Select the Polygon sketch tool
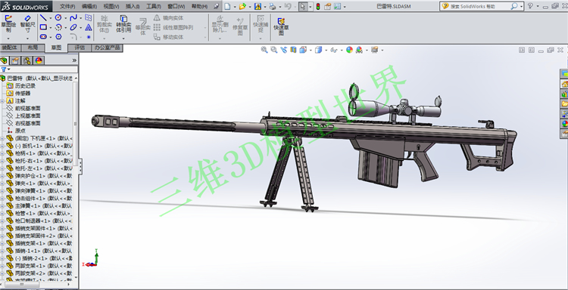Image resolution: width=568 pixels, height=290 pixels. pyautogui.click(x=58, y=37)
